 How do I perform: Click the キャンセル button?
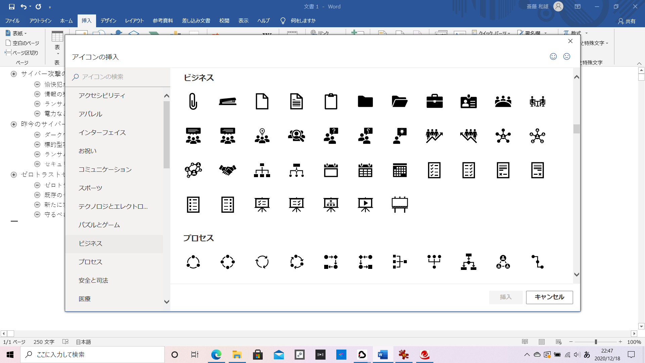[549, 297]
